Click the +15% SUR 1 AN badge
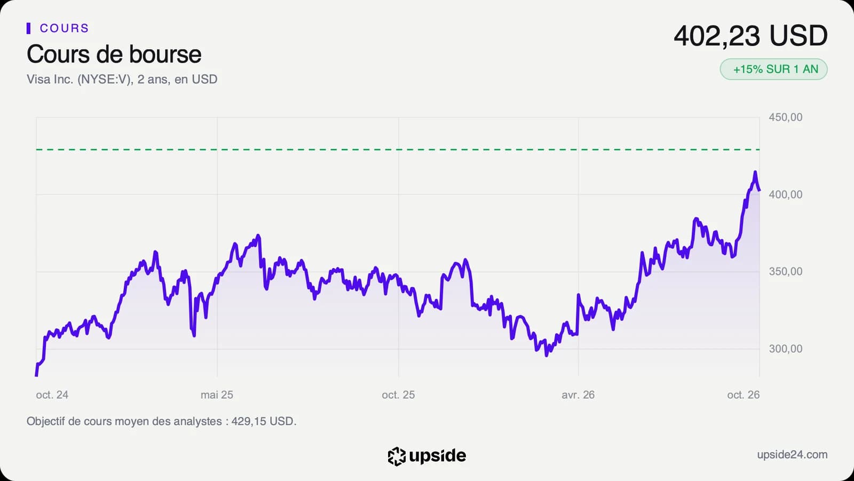The width and height of the screenshot is (854, 481). click(773, 69)
